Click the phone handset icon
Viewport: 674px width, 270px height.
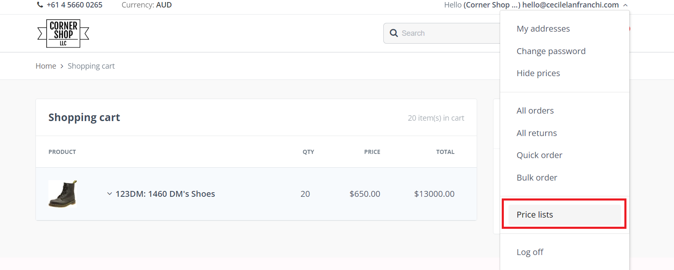tap(40, 5)
